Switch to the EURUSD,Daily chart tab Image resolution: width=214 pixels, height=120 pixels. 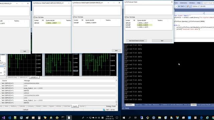(x=12, y=77)
